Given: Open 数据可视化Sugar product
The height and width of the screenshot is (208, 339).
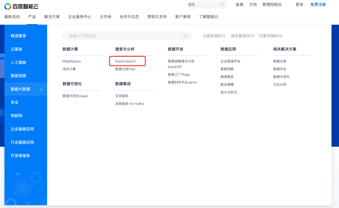Looking at the screenshot, I should [x=75, y=96].
